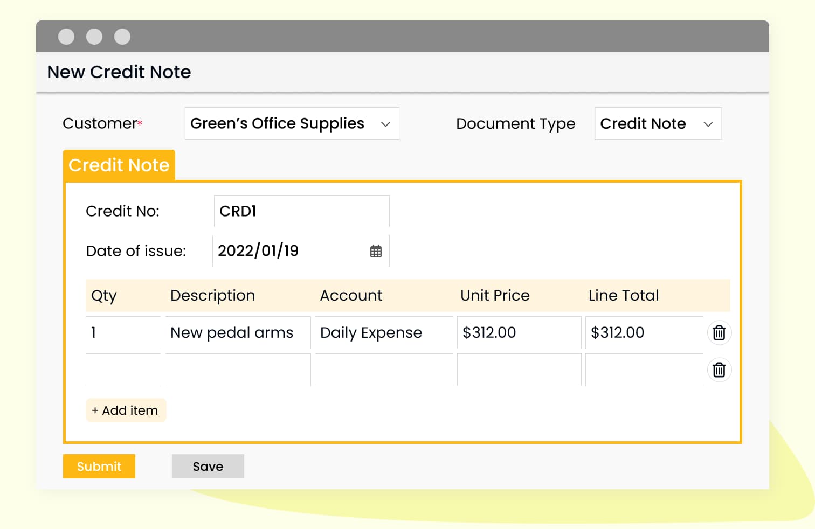The height and width of the screenshot is (529, 815).
Task: Click the Daily Expense account field
Action: click(x=383, y=333)
